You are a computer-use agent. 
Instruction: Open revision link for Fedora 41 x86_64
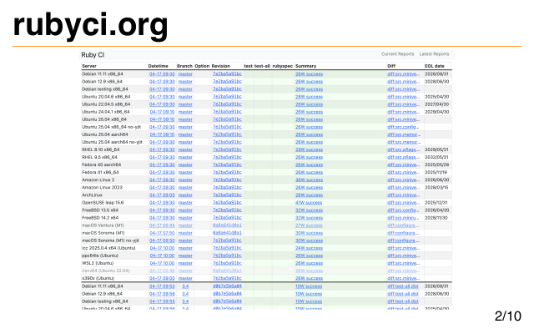click(x=227, y=173)
